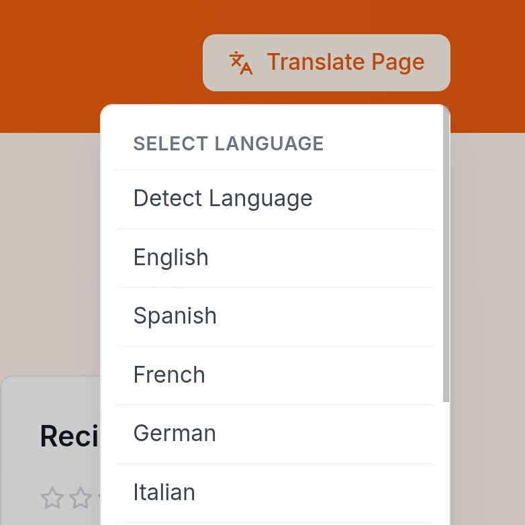Click orange banner left of Translate Page
Screen dimensions: 525x525
click(101, 60)
